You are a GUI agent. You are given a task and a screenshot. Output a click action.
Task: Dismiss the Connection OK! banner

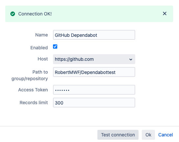pyautogui.click(x=165, y=13)
